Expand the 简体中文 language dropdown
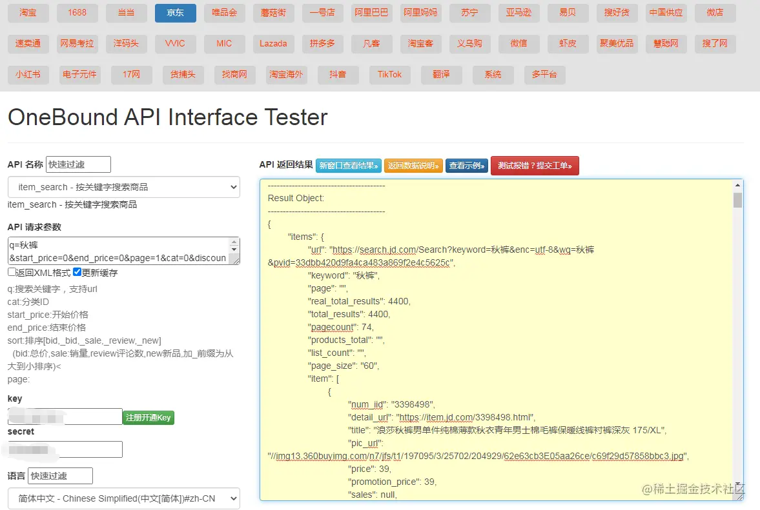Screen dimensions: 760x510 coord(123,498)
